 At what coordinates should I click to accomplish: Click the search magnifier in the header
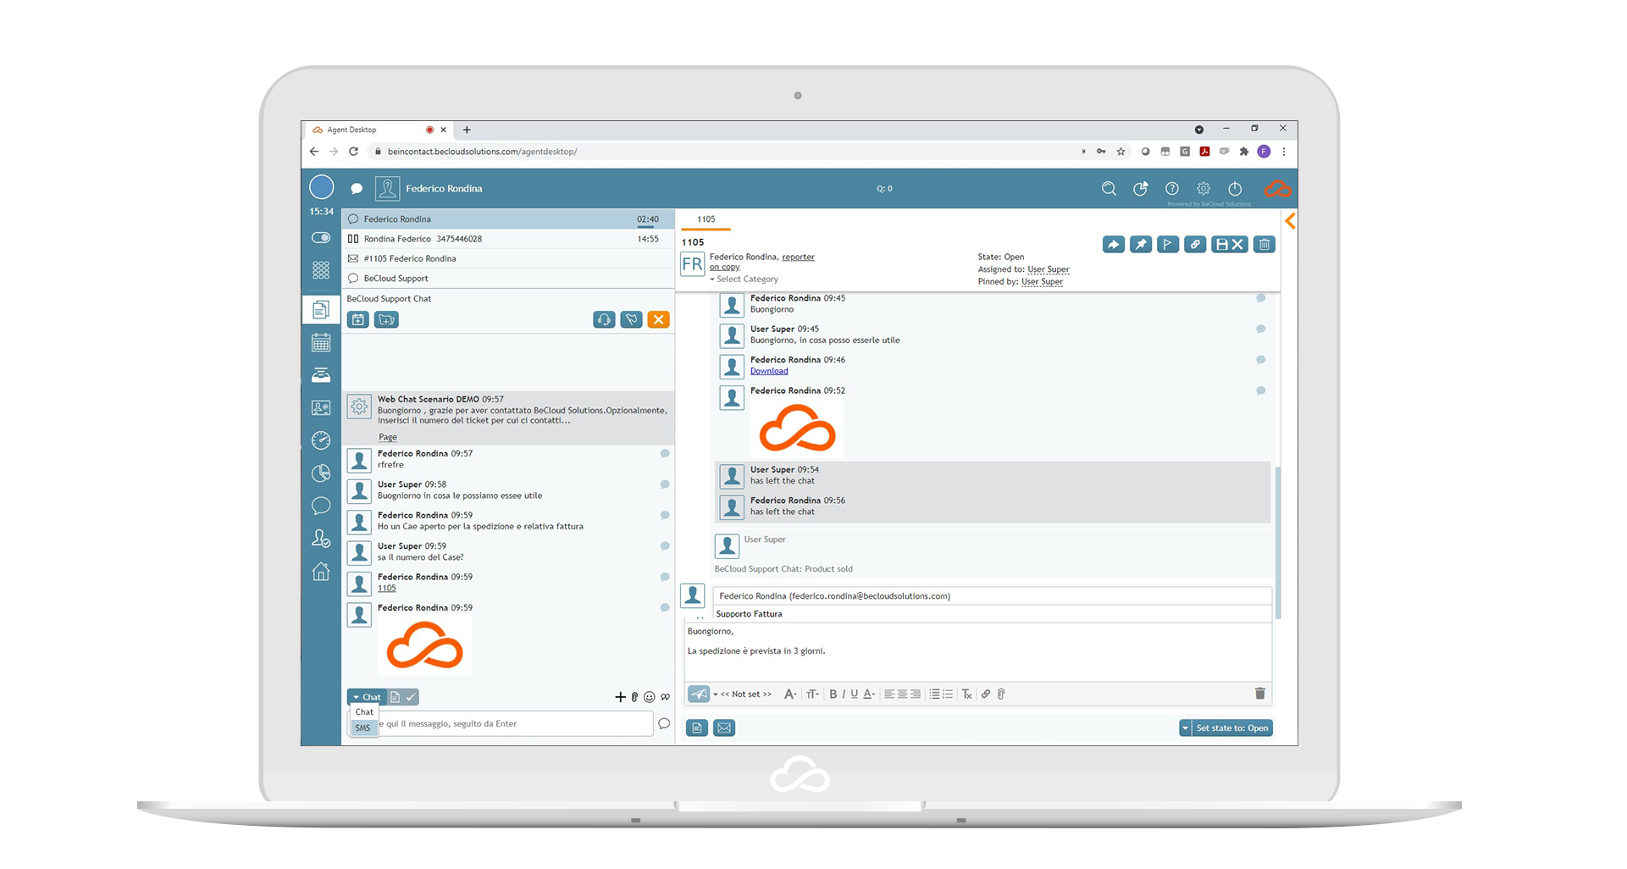(1109, 189)
